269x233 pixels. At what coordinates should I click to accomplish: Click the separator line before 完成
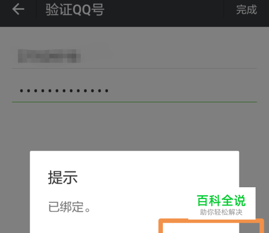point(224,9)
